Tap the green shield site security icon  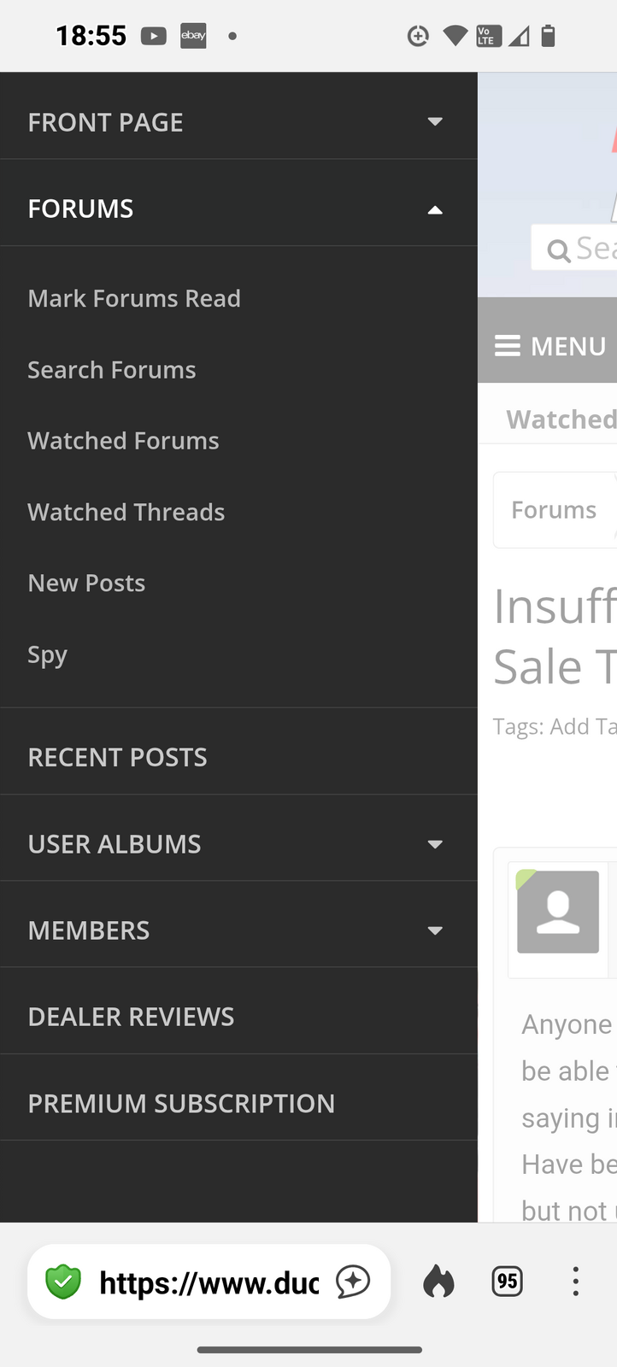point(62,1282)
